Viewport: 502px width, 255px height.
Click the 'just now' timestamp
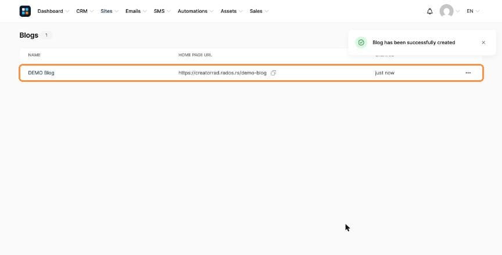click(x=385, y=73)
